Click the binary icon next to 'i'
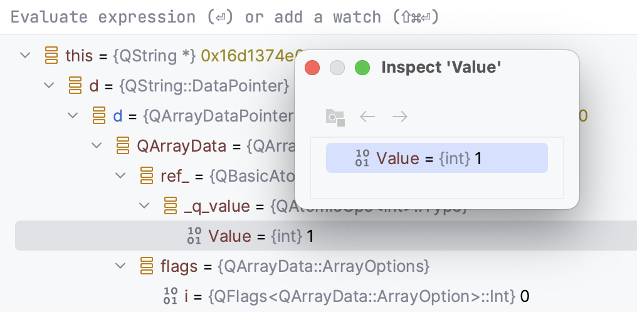This screenshot has width=637, height=312. [x=171, y=296]
